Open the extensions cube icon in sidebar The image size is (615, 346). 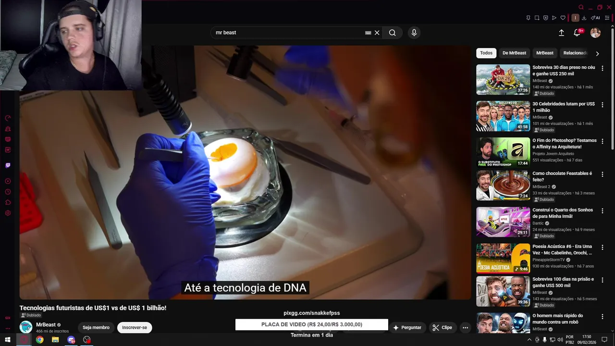pyautogui.click(x=8, y=202)
